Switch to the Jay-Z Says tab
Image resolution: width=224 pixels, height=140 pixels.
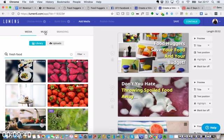pyautogui.click(x=194, y=8)
